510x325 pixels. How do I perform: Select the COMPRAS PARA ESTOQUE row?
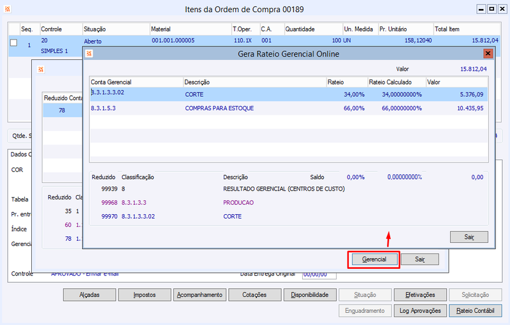[x=289, y=108]
